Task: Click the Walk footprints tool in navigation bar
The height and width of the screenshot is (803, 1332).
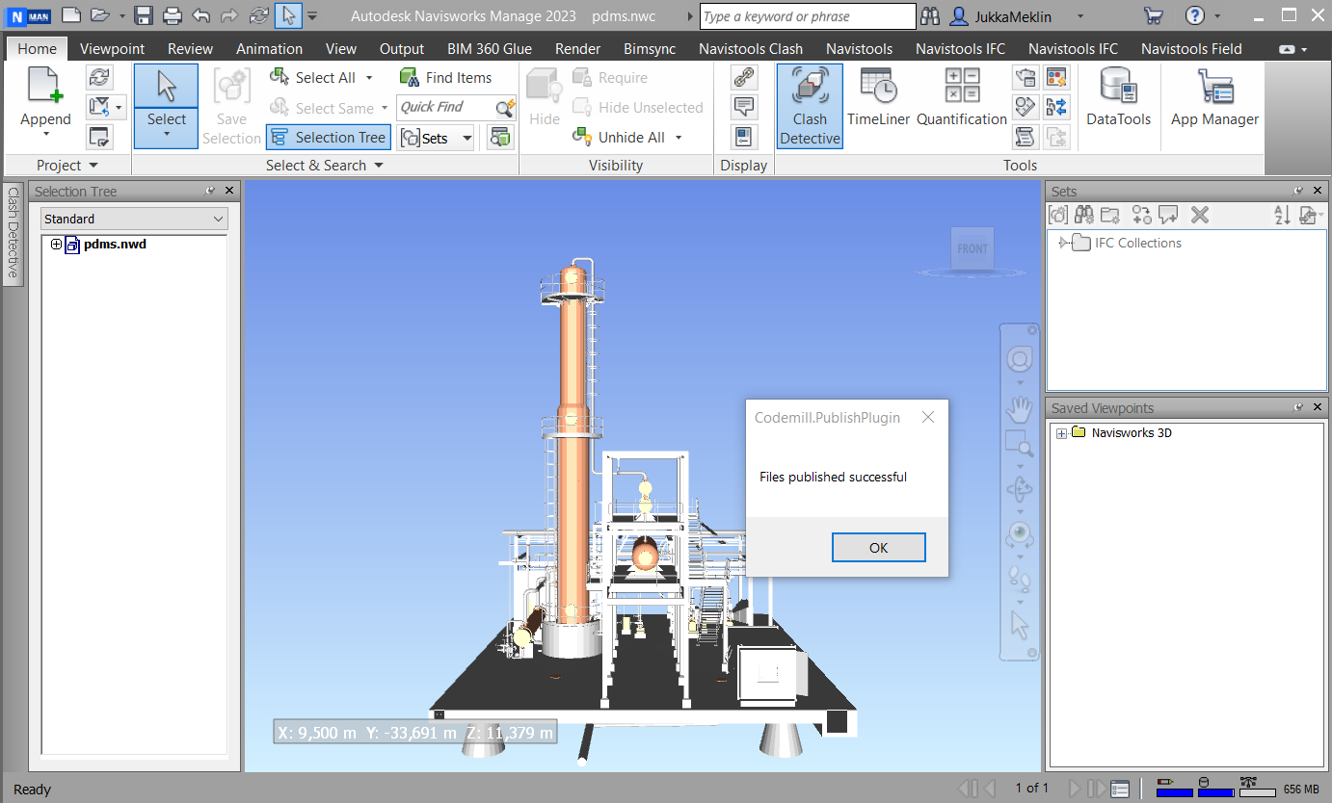Action: pos(1019,578)
